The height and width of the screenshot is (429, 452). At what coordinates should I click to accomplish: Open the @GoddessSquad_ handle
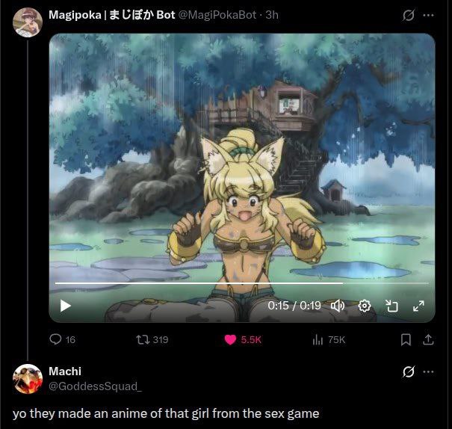click(95, 386)
